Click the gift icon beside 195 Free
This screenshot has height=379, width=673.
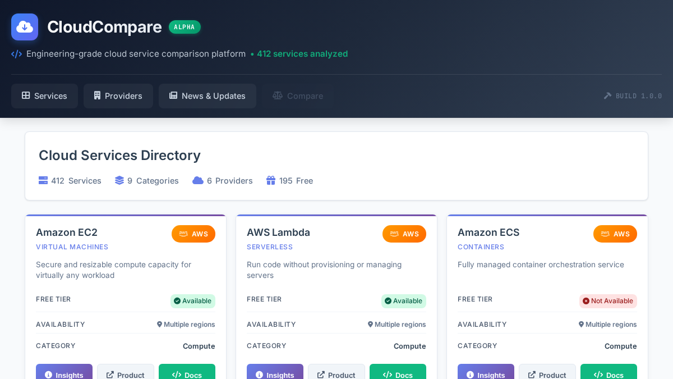271,180
